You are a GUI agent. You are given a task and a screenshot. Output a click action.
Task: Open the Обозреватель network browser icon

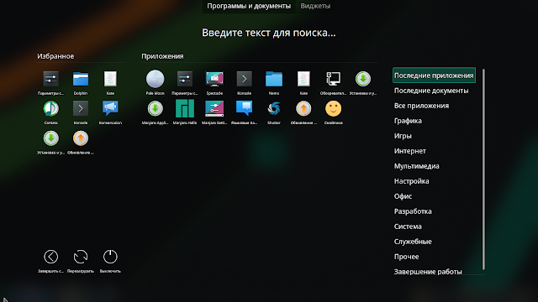click(x=333, y=79)
